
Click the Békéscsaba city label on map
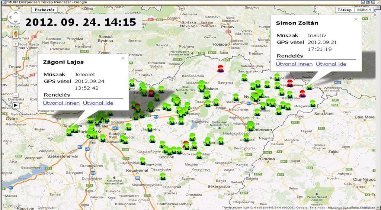coord(219,187)
